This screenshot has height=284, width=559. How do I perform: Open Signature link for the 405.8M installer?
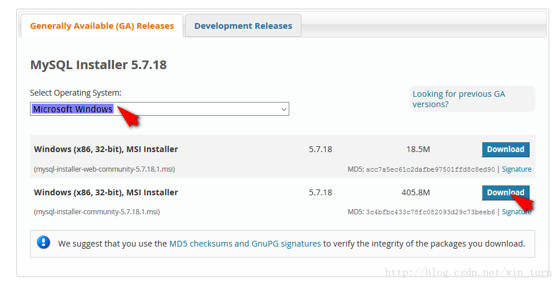(516, 212)
